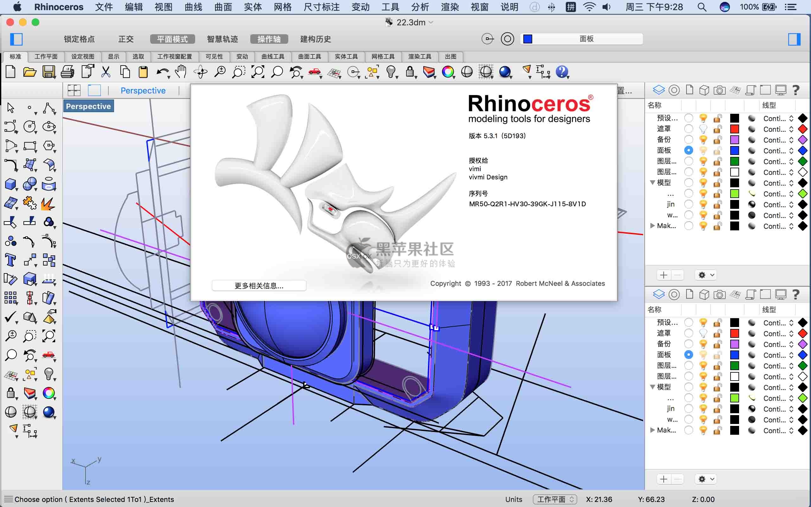This screenshot has width=811, height=507.
Task: Click the Print icon in toolbar
Action: pos(68,72)
